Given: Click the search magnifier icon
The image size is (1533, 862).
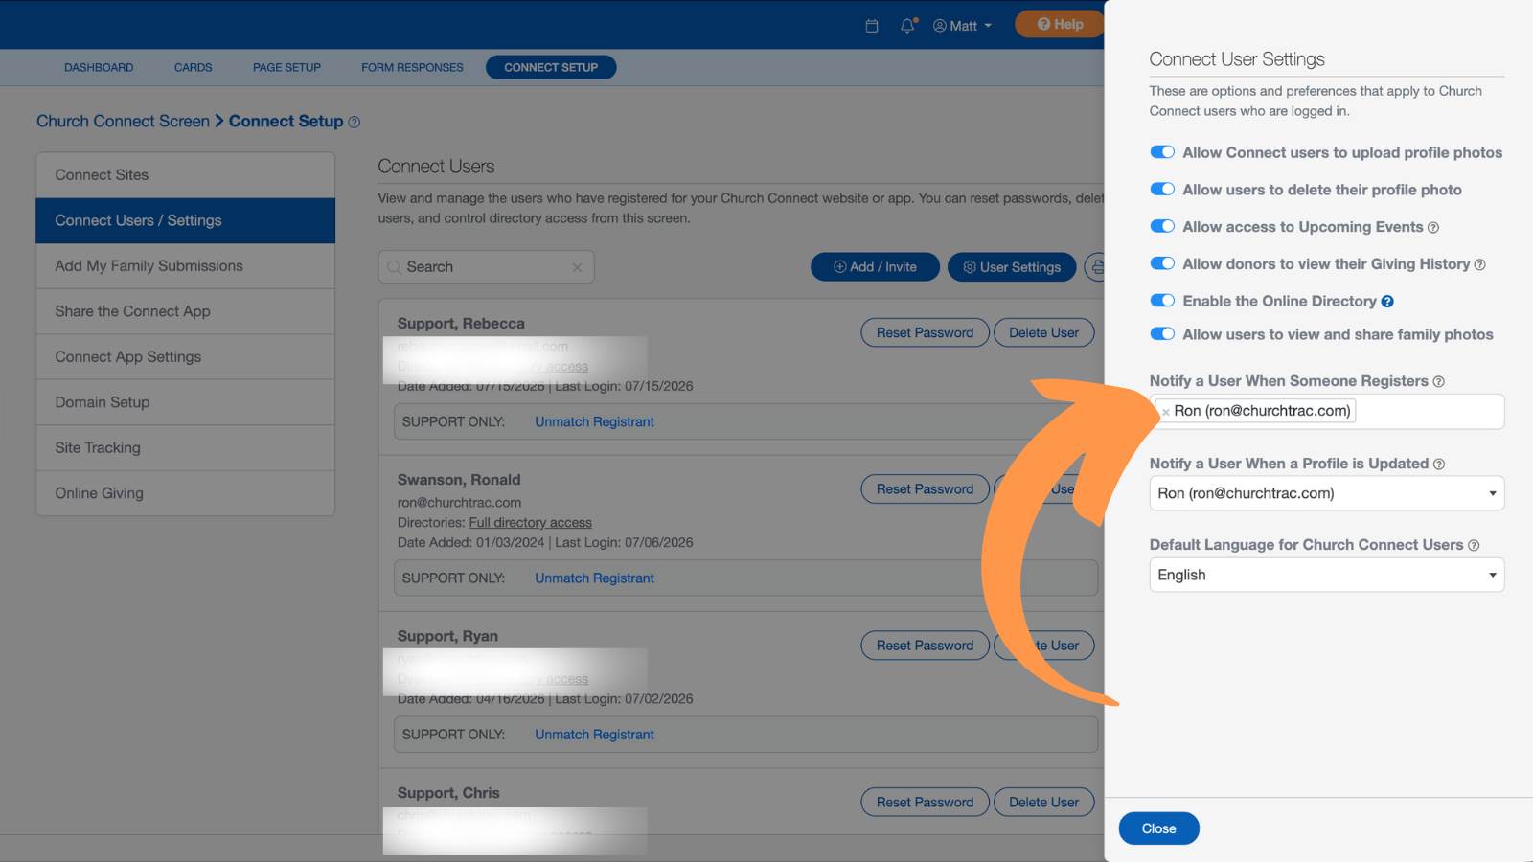Looking at the screenshot, I should coord(395,267).
